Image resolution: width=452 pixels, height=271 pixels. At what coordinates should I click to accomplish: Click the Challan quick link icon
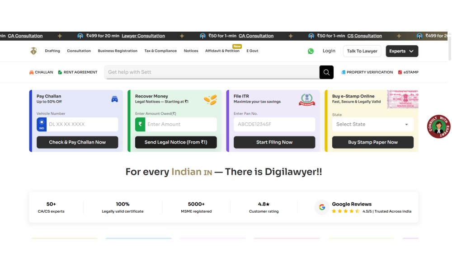click(x=32, y=72)
